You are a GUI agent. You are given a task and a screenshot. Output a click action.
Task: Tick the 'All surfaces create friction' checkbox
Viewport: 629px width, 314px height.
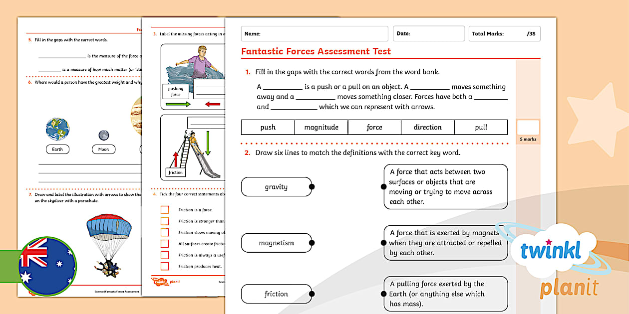[x=165, y=244]
